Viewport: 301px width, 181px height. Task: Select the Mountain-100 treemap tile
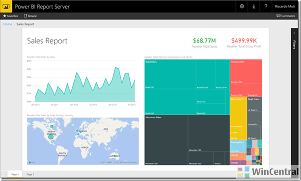click(209, 133)
